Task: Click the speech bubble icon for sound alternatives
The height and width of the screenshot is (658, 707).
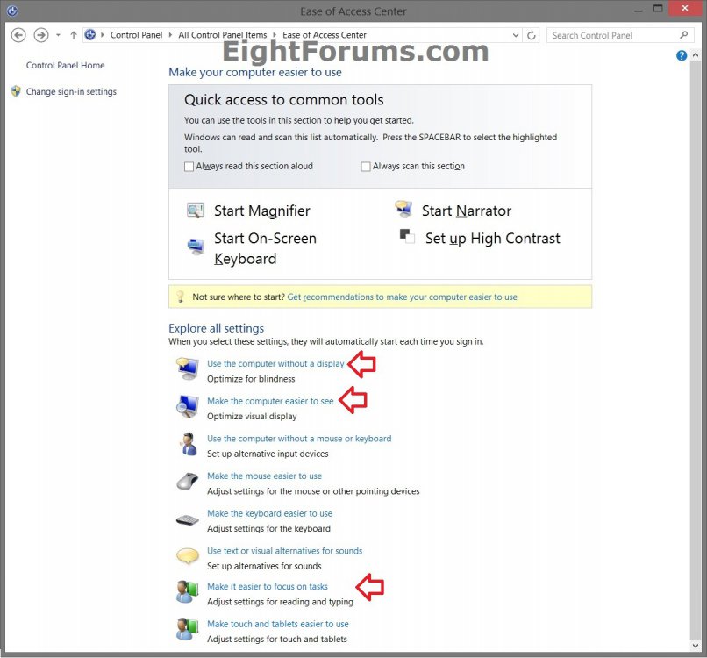Action: [x=188, y=556]
